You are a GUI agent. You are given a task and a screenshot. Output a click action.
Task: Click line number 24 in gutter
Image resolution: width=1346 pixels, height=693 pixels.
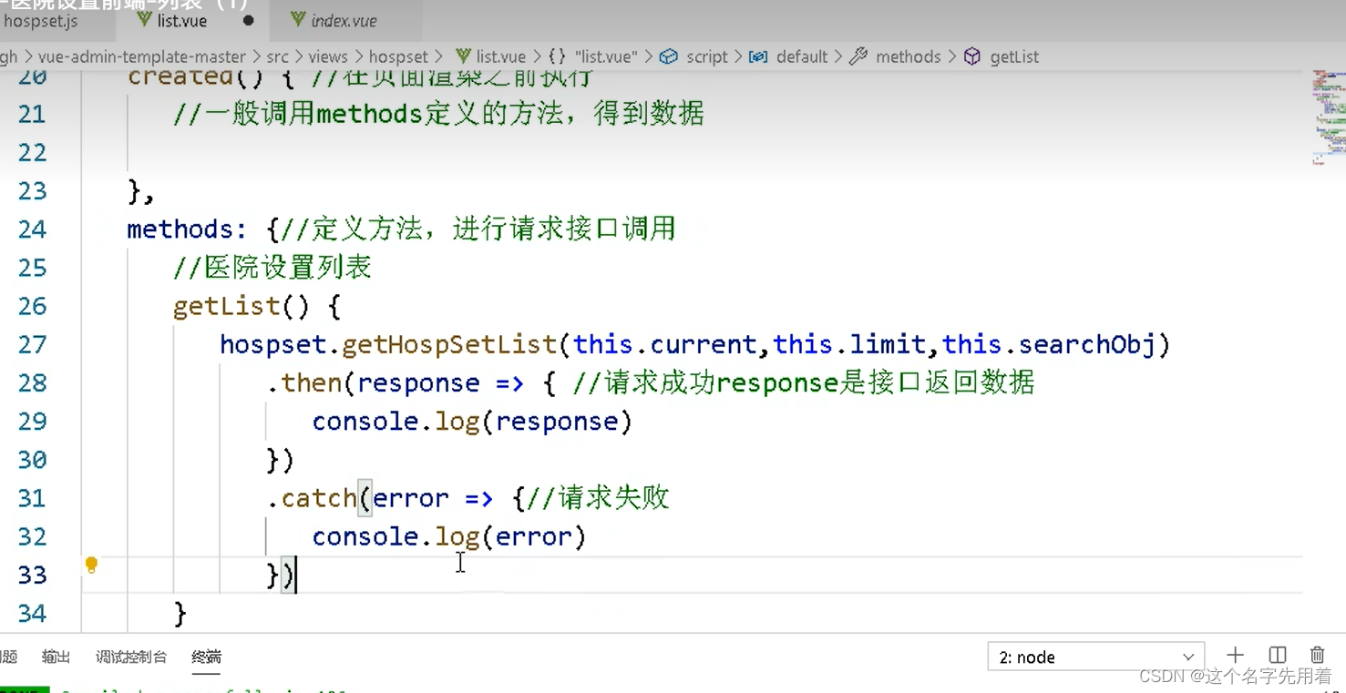(32, 229)
